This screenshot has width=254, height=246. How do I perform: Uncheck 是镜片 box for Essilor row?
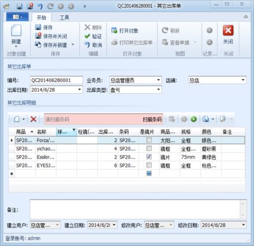click(x=149, y=157)
